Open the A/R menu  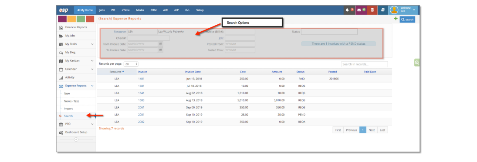point(166,10)
